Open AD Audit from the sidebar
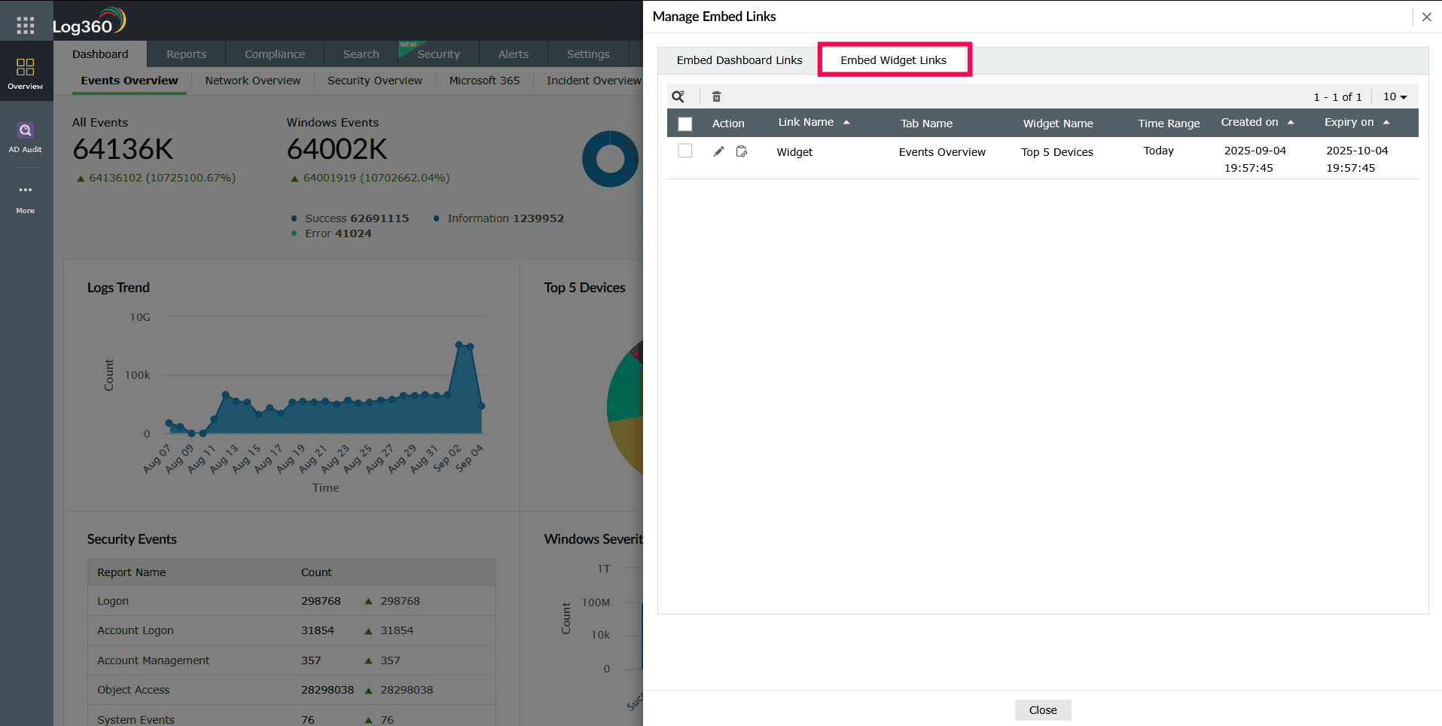 pos(26,137)
